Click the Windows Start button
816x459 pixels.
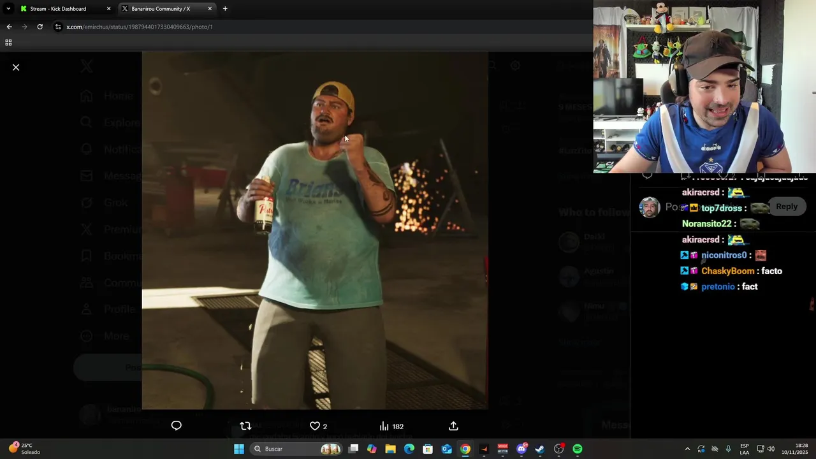pyautogui.click(x=239, y=449)
